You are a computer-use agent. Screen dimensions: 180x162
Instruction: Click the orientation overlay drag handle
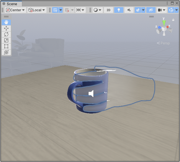click(x=152, y=16)
